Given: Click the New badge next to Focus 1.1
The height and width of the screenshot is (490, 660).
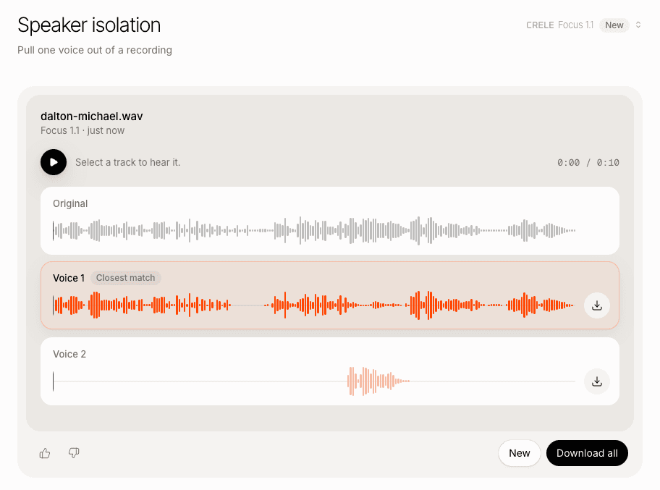Looking at the screenshot, I should pyautogui.click(x=614, y=25).
